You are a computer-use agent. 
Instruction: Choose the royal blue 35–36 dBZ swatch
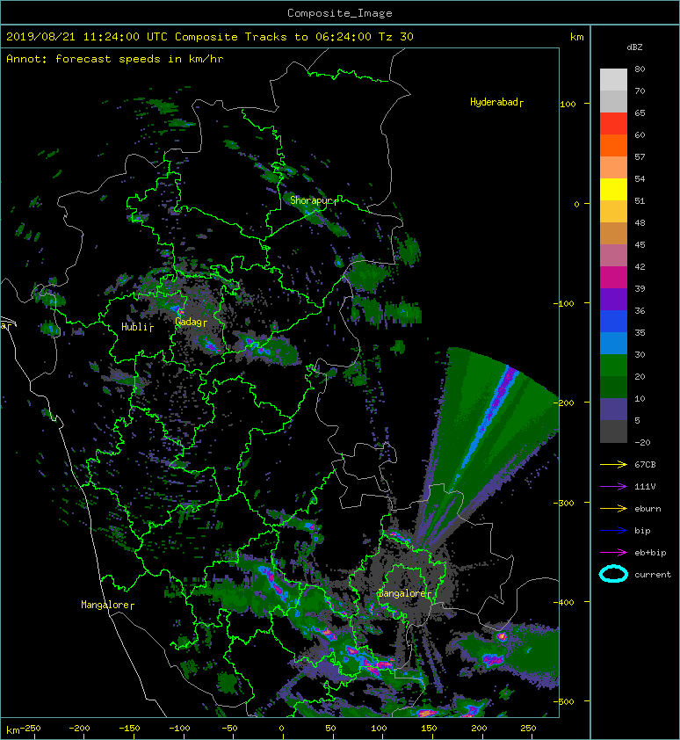coord(613,321)
